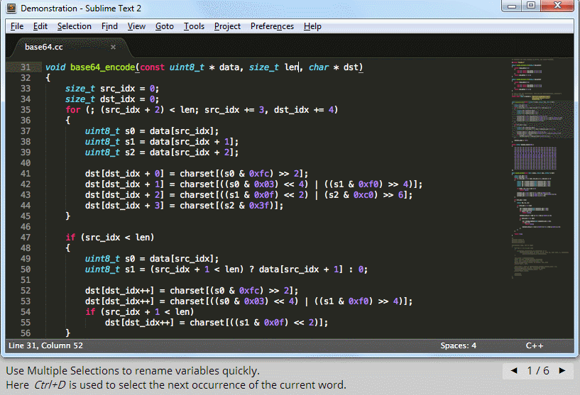Click 'void' keyword on line 31

(55, 67)
